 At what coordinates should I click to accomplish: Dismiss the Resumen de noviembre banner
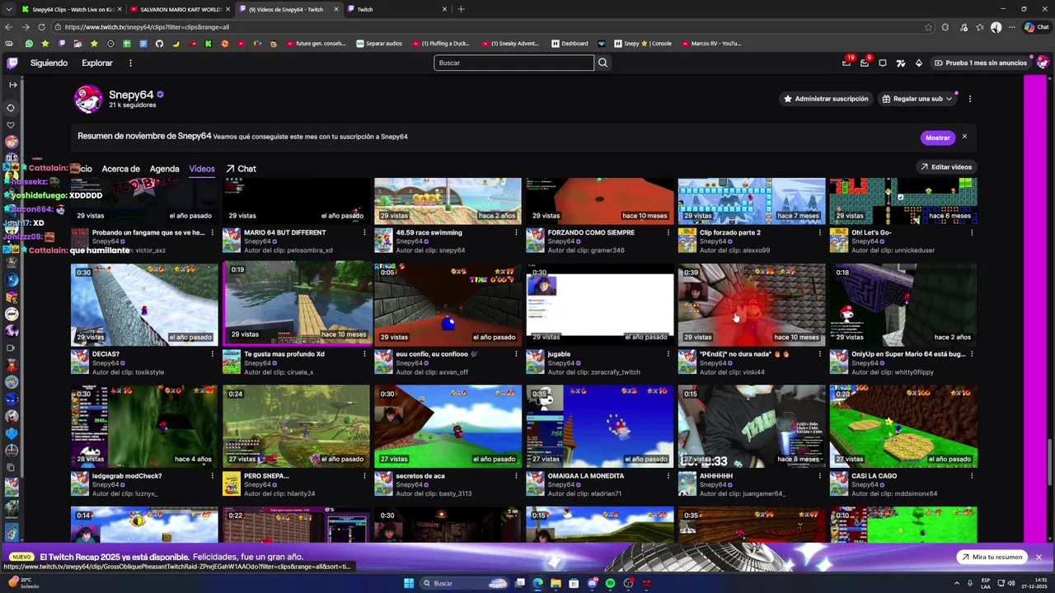pos(964,137)
